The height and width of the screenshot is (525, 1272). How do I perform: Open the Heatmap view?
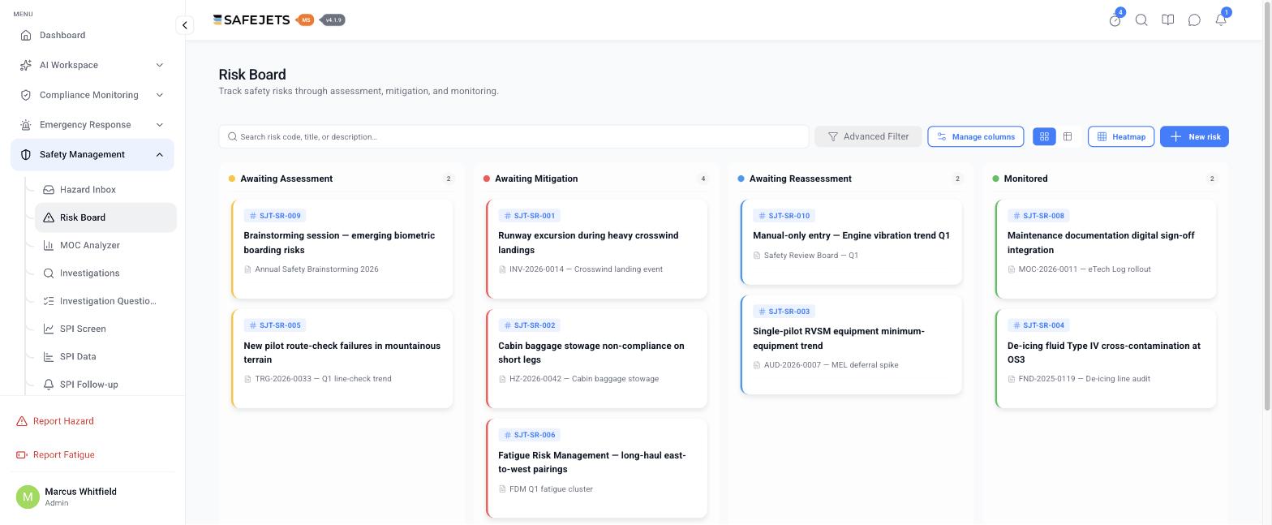point(1121,136)
